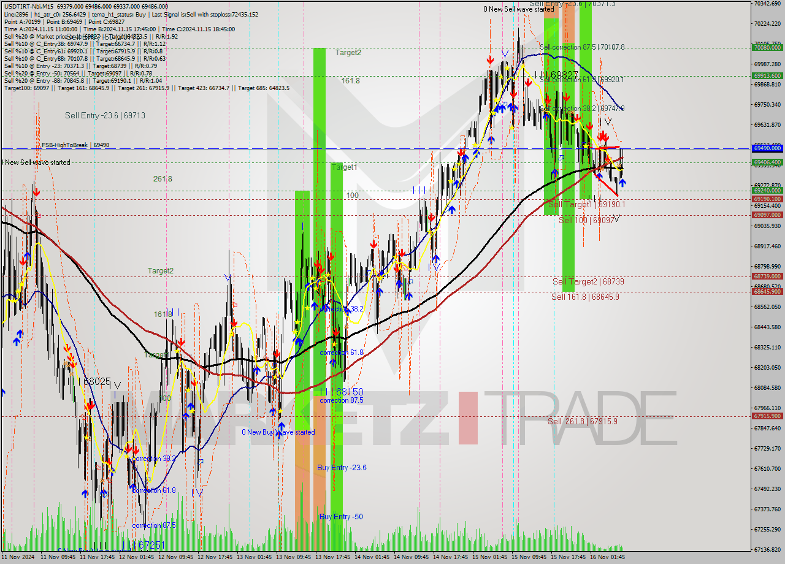
Task: Click the '68025' wave label
Action: coord(97,381)
